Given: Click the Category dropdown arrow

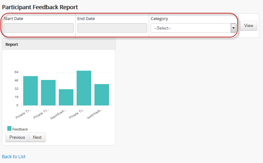Looking at the screenshot, I should click(233, 28).
